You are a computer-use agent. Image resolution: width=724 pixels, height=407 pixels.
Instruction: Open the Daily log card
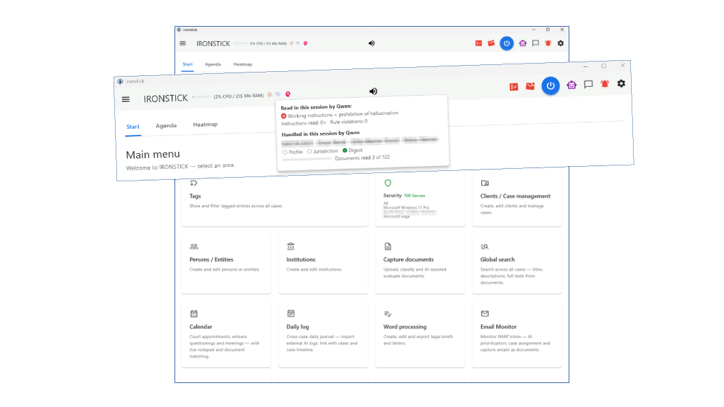click(323, 334)
